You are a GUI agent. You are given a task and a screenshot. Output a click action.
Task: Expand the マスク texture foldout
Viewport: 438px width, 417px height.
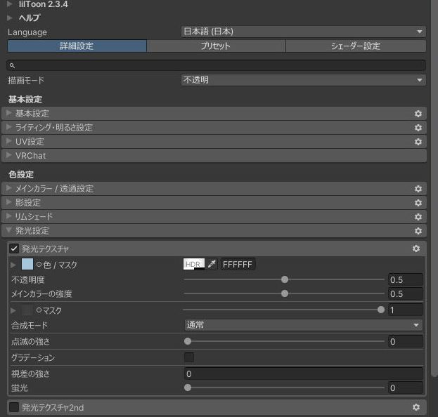[x=13, y=310]
